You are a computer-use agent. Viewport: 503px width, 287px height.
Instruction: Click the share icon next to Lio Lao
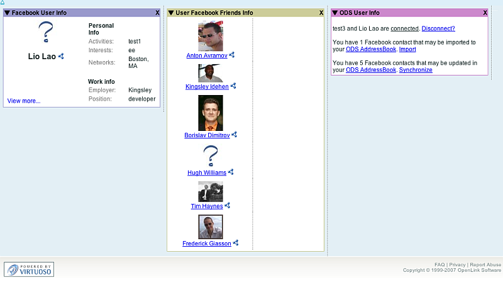tap(61, 56)
